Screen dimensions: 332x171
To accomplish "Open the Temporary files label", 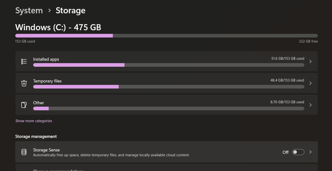I will [47, 81].
